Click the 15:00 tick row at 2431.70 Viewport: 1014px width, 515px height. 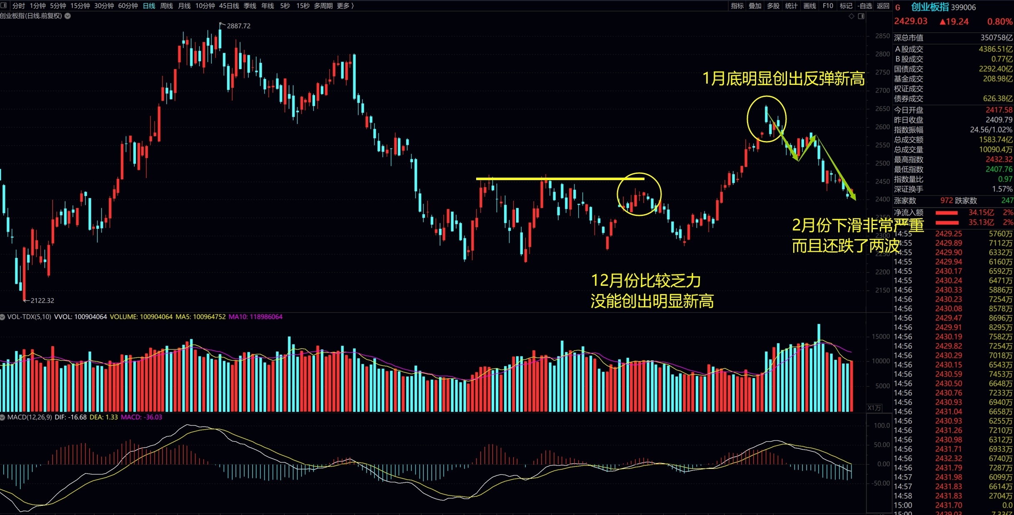[x=953, y=505]
